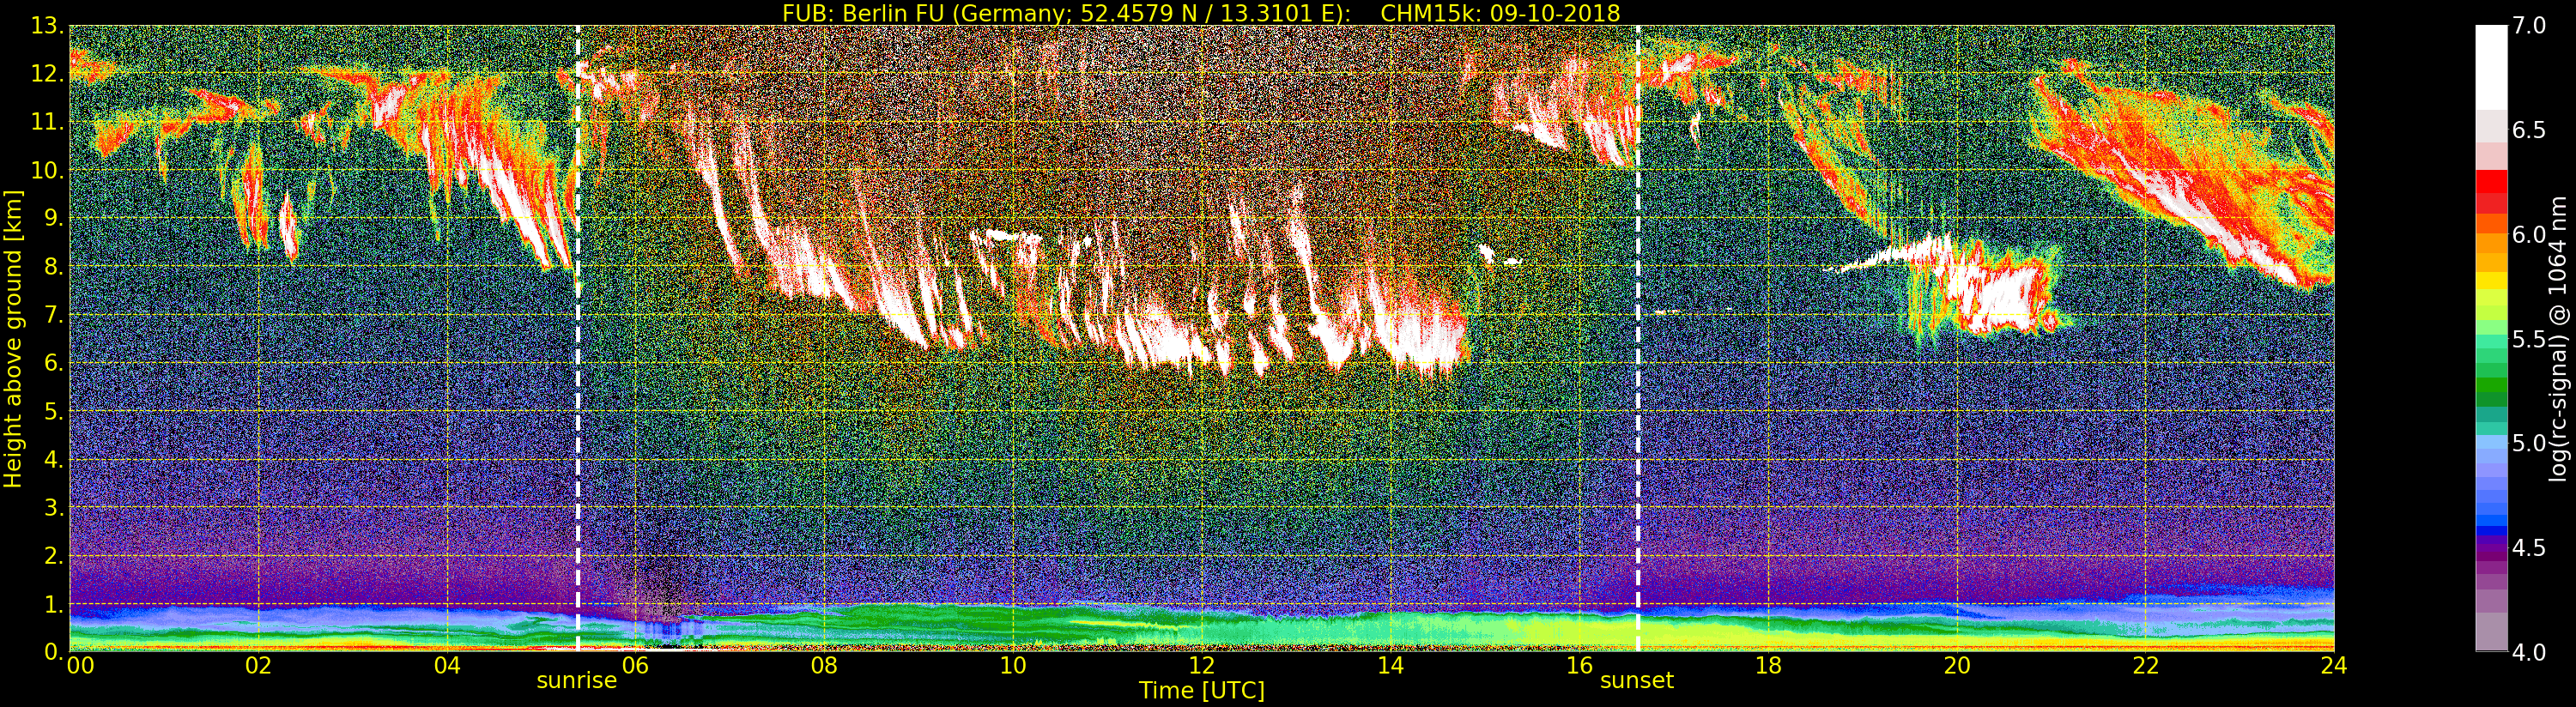Click the rc-signal color scale bar

pyautogui.click(x=2491, y=339)
